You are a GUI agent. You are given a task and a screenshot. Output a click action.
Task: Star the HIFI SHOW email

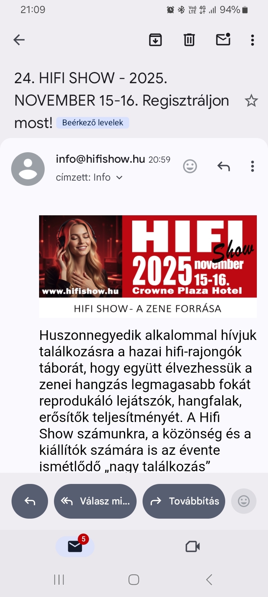click(x=251, y=101)
